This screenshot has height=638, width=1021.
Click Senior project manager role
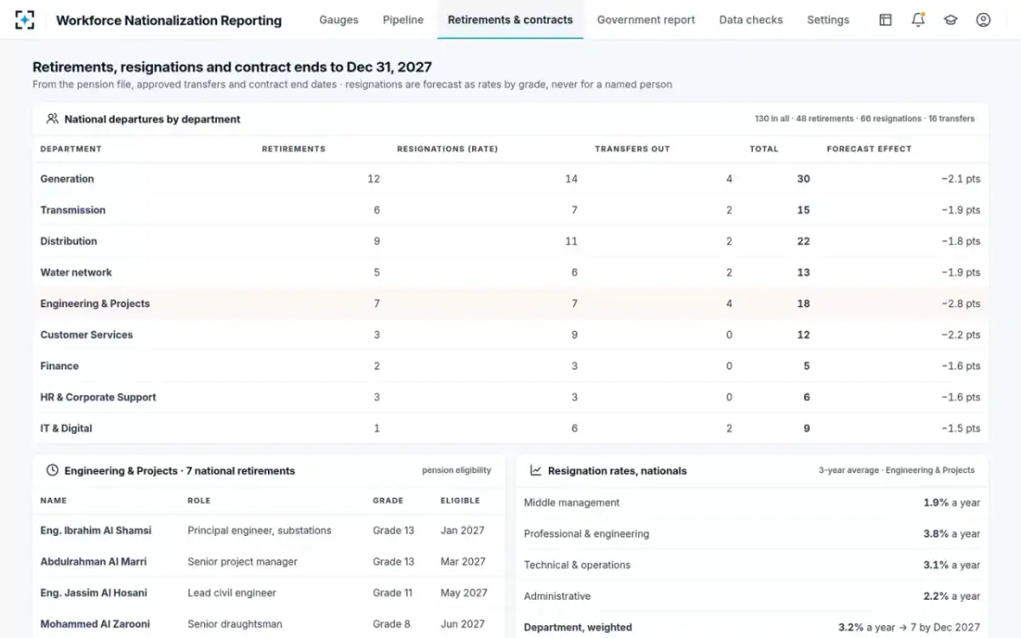(x=242, y=561)
